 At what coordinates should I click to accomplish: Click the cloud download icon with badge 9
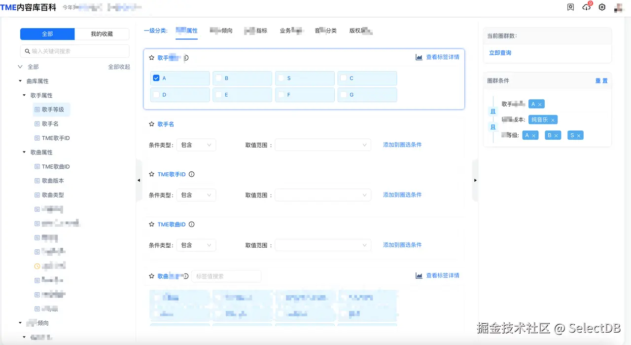click(586, 7)
